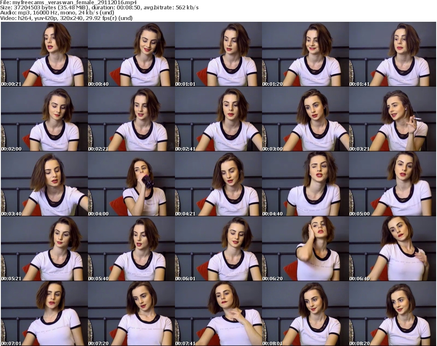Pick the 00:04:40 video frame
The width and height of the screenshot is (437, 346).
click(x=306, y=184)
